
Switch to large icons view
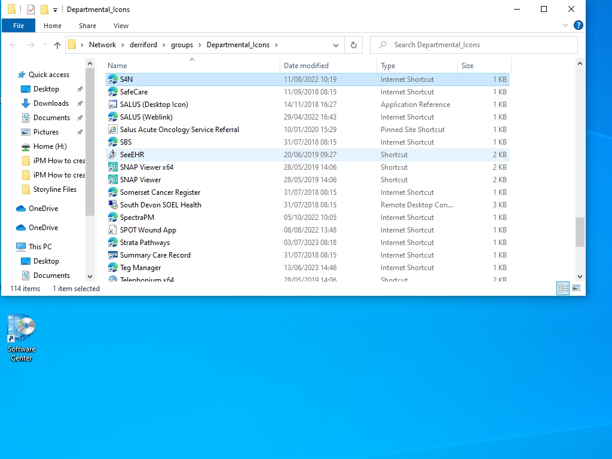pyautogui.click(x=576, y=288)
